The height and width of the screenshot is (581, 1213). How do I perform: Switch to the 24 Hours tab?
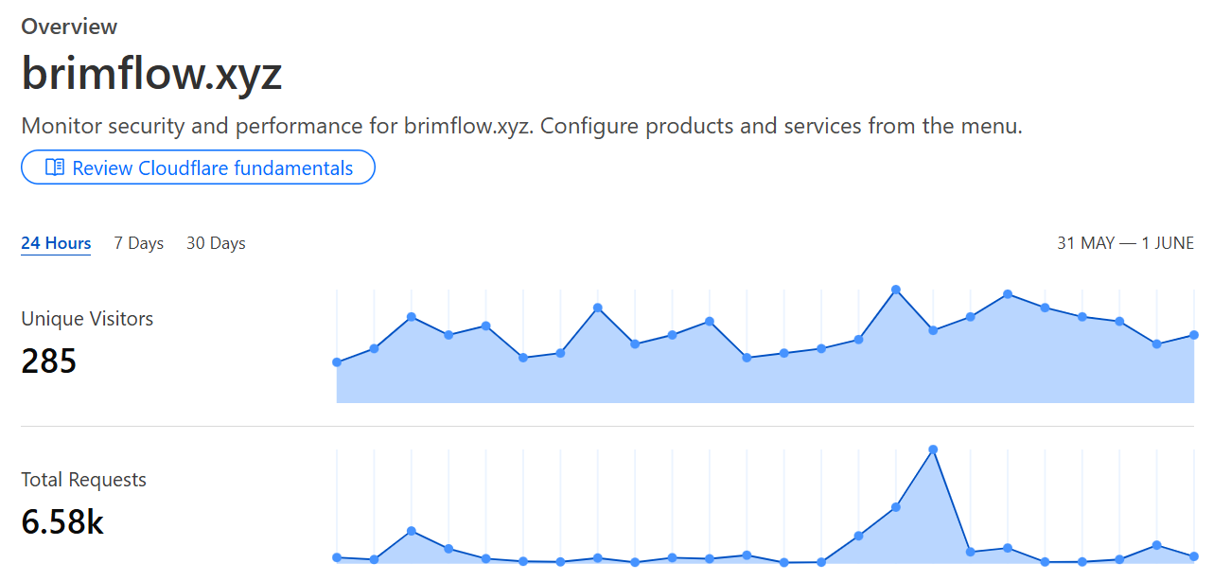click(x=56, y=243)
